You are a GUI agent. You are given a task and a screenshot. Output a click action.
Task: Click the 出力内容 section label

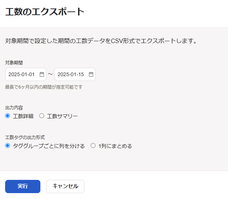pyautogui.click(x=14, y=107)
